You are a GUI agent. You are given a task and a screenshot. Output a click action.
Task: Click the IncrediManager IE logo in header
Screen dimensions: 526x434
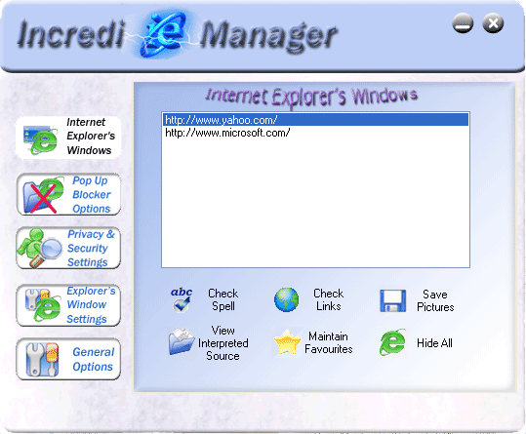163,34
